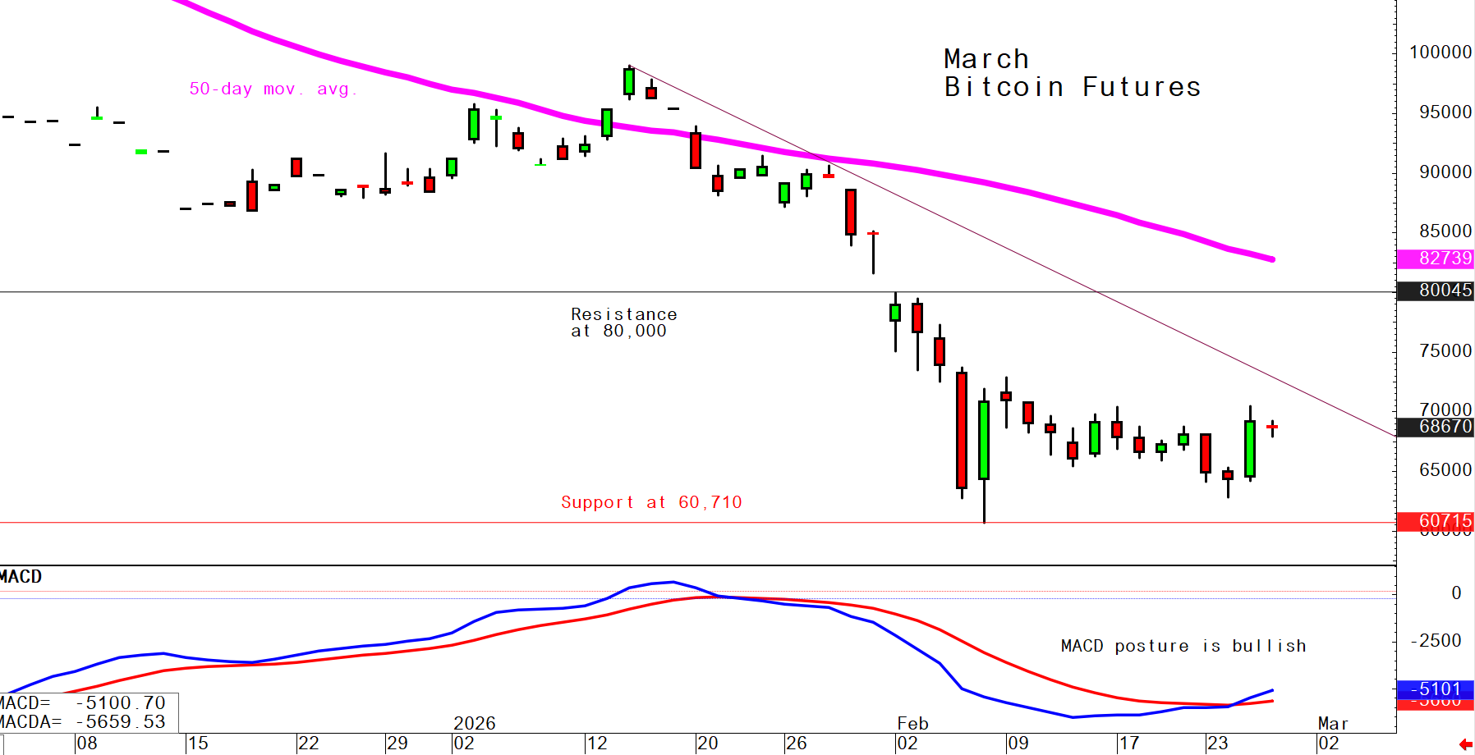Click the 'March Bitcoin Futures' chart title

(1070, 72)
